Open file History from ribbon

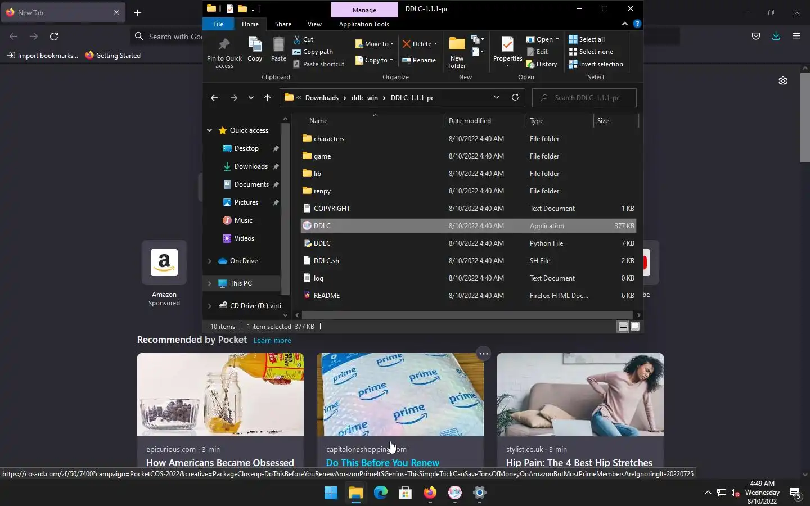542,64
